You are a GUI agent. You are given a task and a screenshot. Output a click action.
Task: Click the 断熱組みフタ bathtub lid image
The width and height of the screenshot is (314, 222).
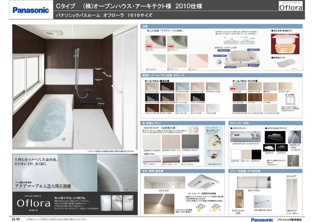(x=286, y=64)
